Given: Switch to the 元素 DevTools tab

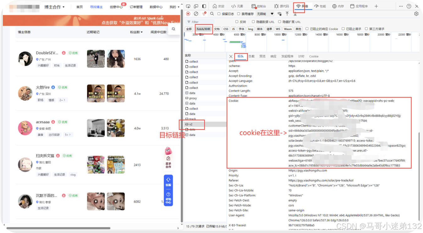Looking at the screenshot, I should [x=237, y=6].
